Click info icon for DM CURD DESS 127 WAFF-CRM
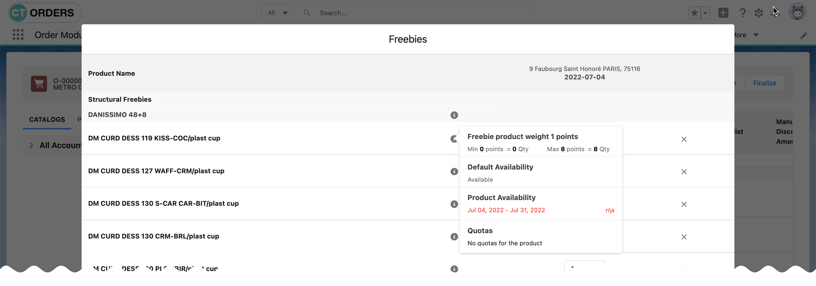The height and width of the screenshot is (286, 816). click(x=454, y=171)
